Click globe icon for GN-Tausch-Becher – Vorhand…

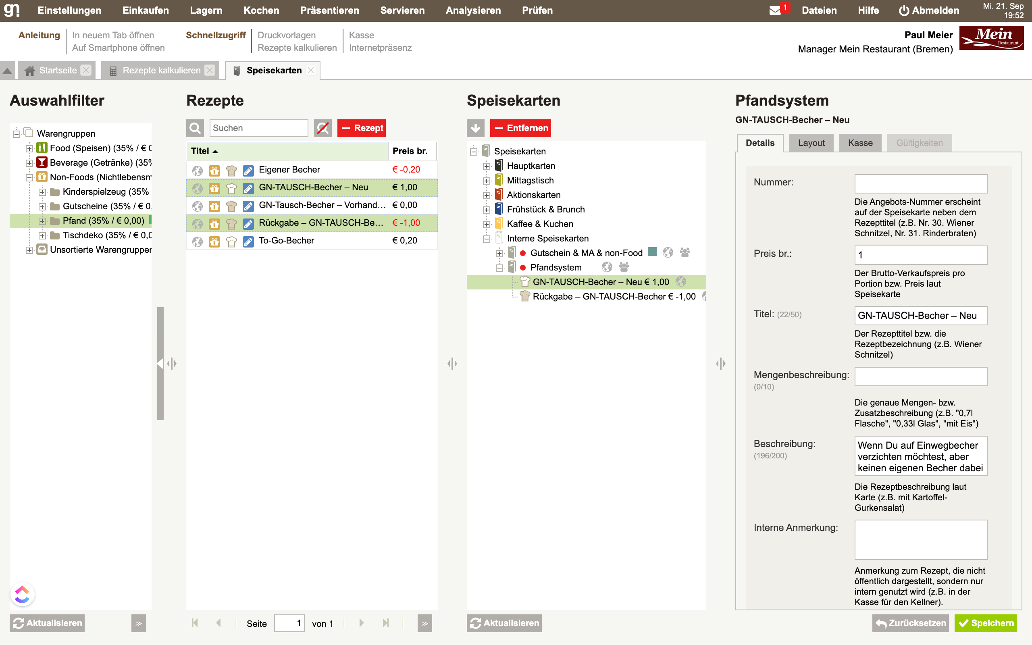(x=198, y=206)
